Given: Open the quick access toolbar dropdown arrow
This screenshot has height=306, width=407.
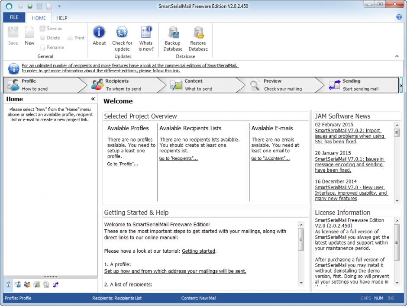Looking at the screenshot, I should pos(59,6).
